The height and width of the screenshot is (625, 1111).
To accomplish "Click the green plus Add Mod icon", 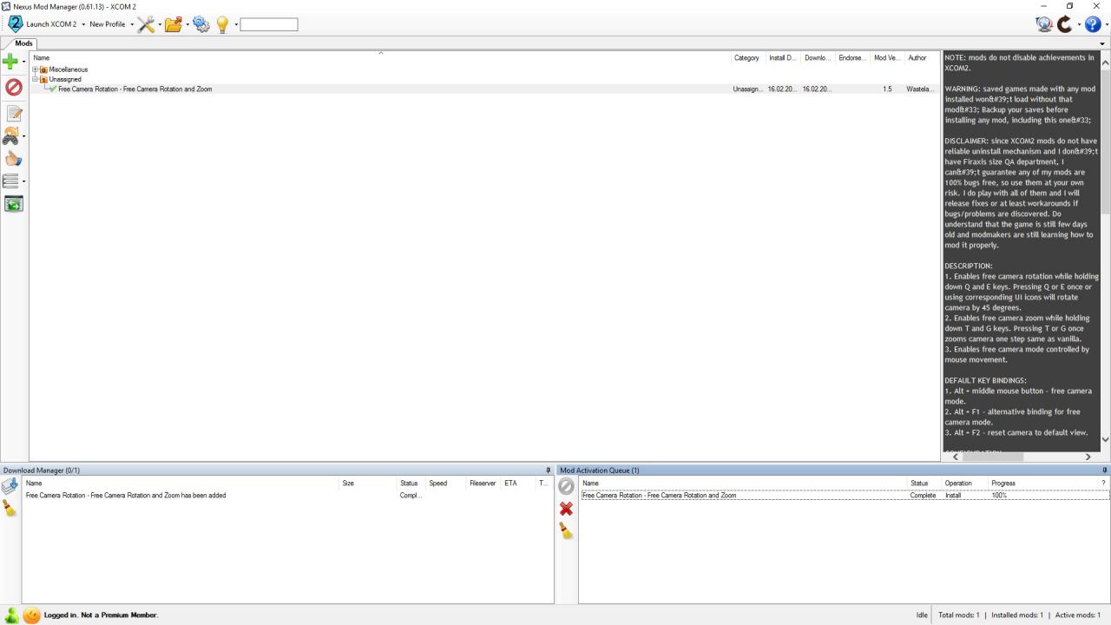I will [x=10, y=61].
